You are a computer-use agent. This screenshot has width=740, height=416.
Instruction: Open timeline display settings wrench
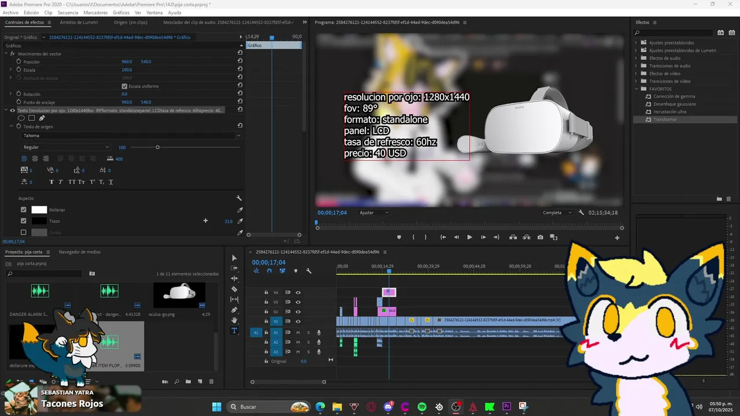(309, 271)
